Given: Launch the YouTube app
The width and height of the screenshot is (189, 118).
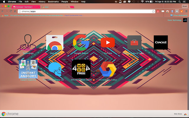Looking at the screenshot, I should pyautogui.click(x=108, y=42).
